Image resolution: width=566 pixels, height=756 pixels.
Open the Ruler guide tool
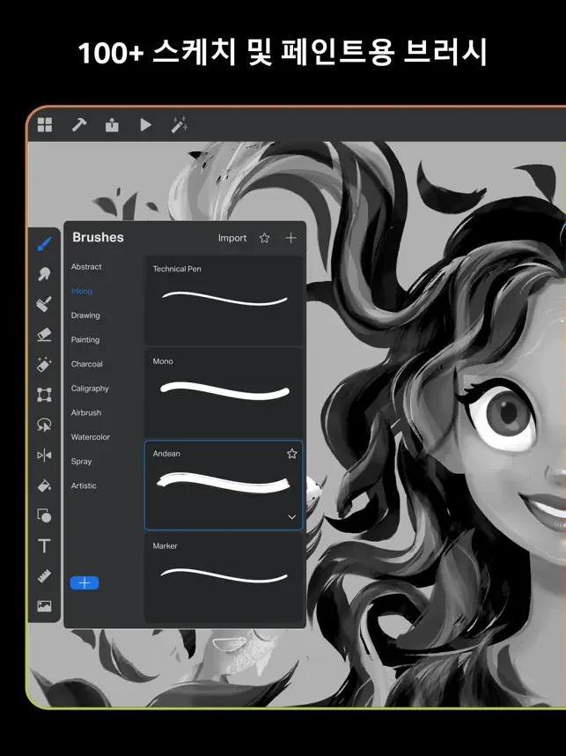pos(44,575)
